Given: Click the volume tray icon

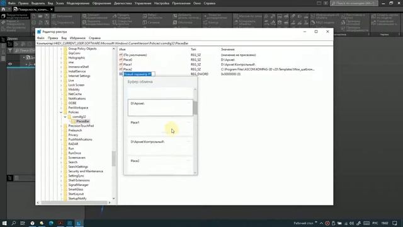Looking at the screenshot, I should tap(351, 223).
